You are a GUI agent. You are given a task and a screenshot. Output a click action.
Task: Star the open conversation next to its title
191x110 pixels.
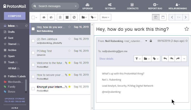(x=187, y=29)
